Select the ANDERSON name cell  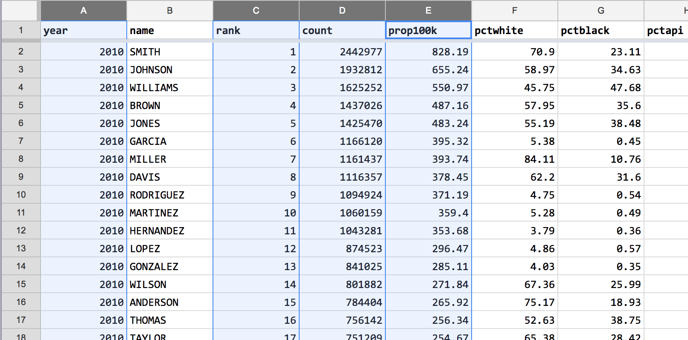click(170, 302)
